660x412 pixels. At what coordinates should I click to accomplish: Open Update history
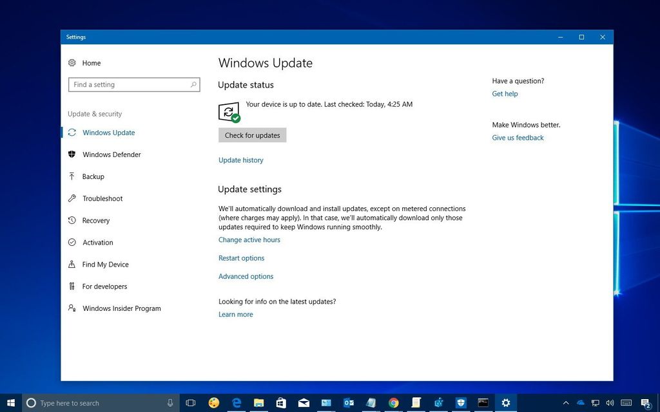coord(240,160)
